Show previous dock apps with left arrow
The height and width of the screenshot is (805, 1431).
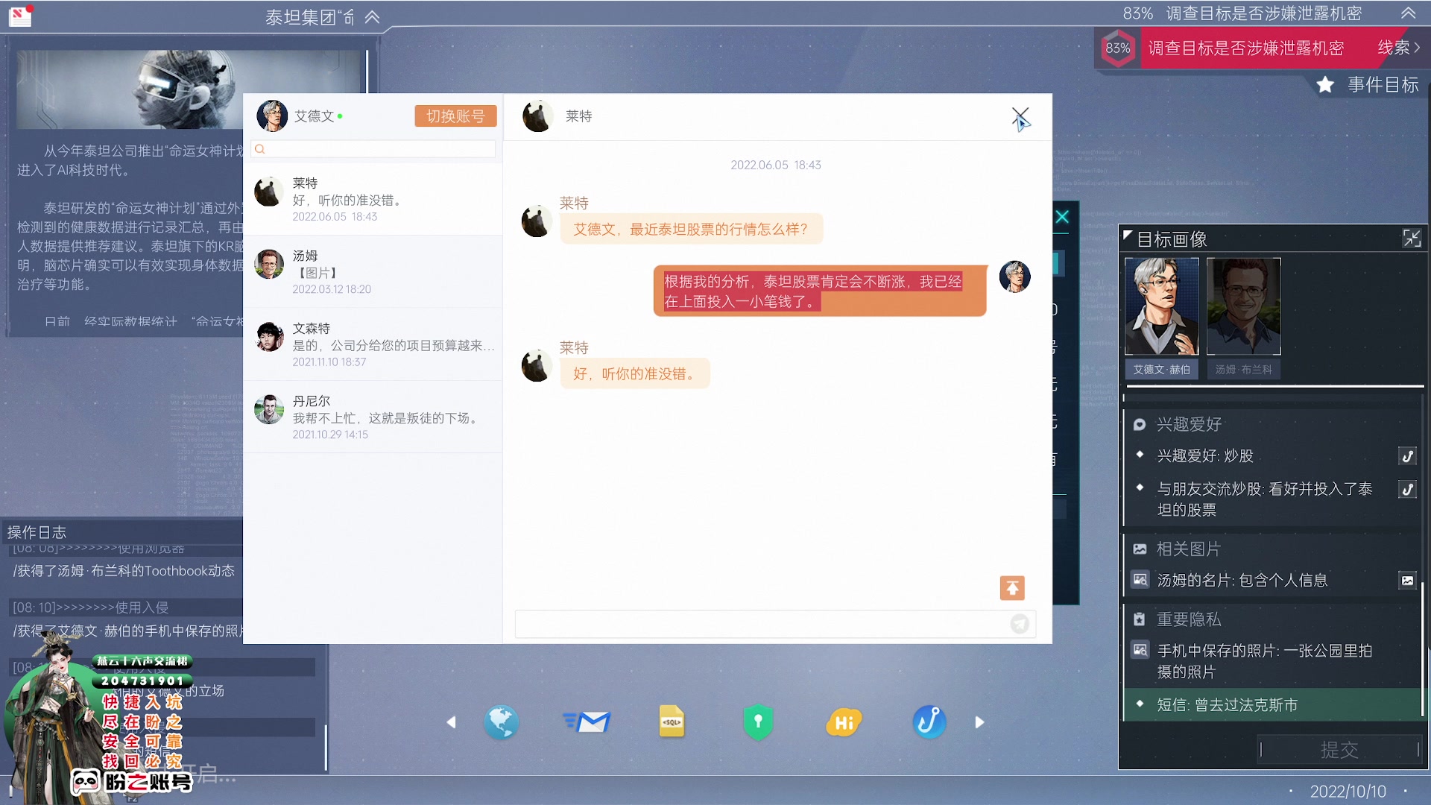pos(451,722)
